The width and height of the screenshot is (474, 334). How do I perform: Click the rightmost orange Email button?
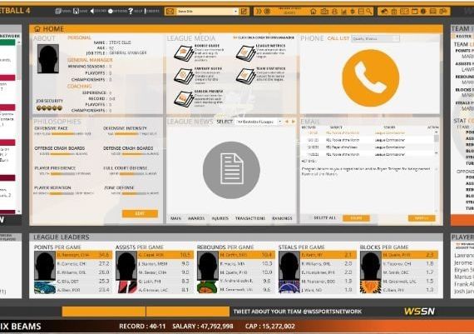click(422, 218)
